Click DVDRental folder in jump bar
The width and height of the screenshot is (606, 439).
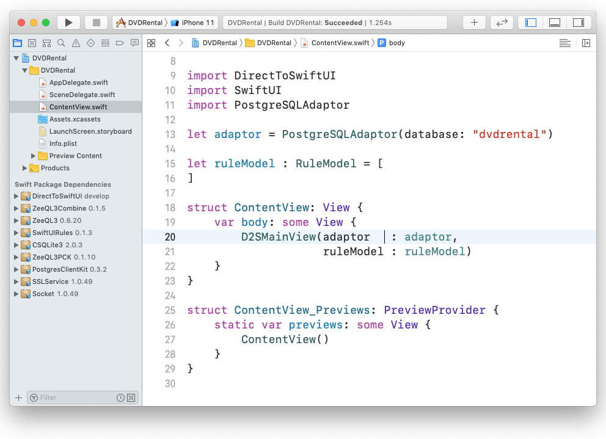(x=269, y=43)
